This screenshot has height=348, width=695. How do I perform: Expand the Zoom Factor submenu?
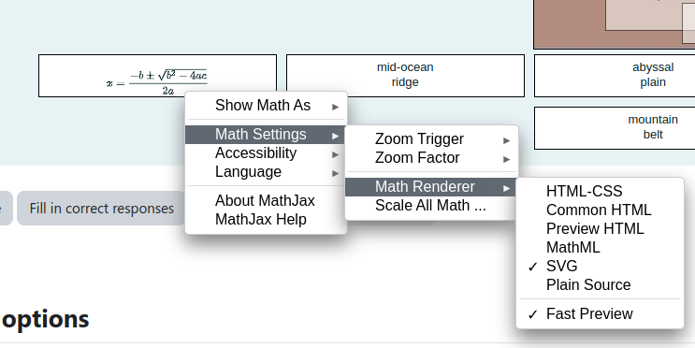pyautogui.click(x=432, y=158)
